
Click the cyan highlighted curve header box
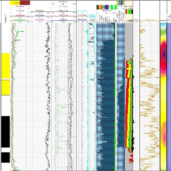pos(92,16)
